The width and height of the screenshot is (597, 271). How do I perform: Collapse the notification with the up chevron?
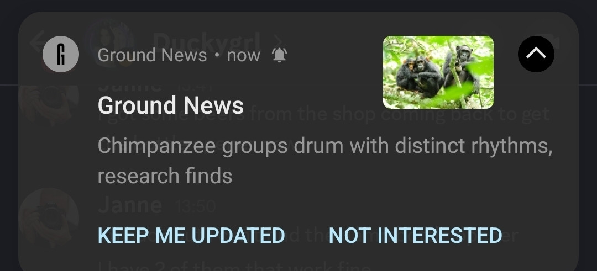[536, 54]
